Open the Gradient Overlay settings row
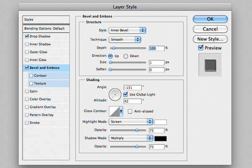This screenshot has height=168, width=252. (46, 107)
